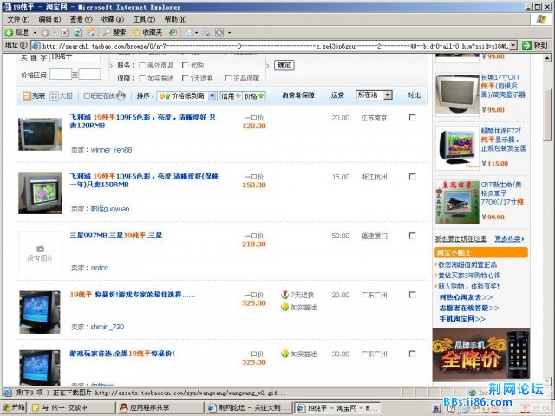Enable the 代购 checkbox

(185, 65)
